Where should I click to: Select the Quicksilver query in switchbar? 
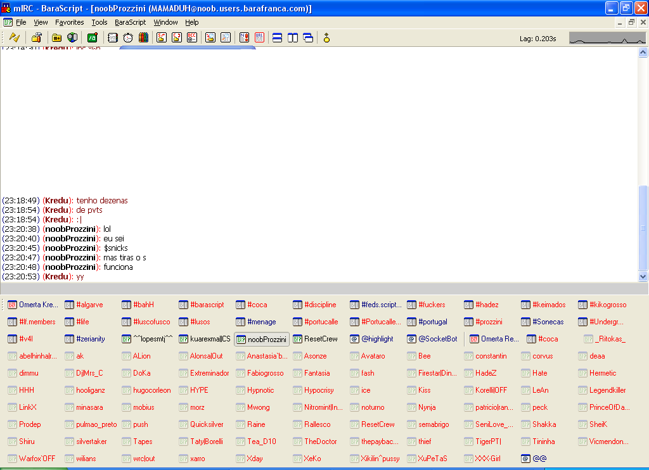coord(202,424)
